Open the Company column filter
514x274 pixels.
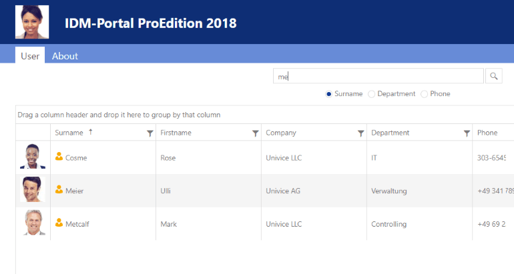pos(361,133)
